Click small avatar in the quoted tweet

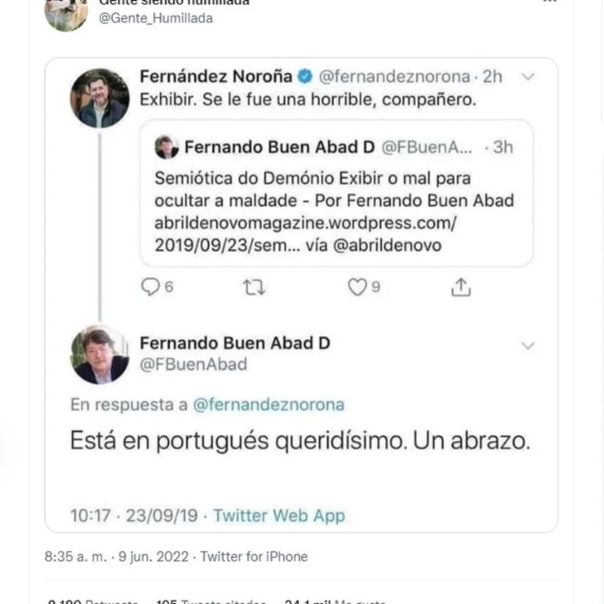point(166,147)
